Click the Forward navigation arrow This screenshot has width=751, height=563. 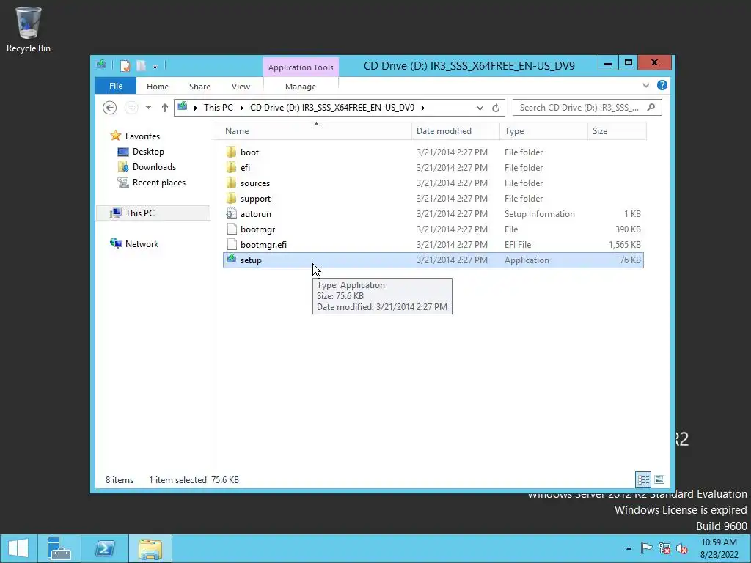pyautogui.click(x=131, y=108)
